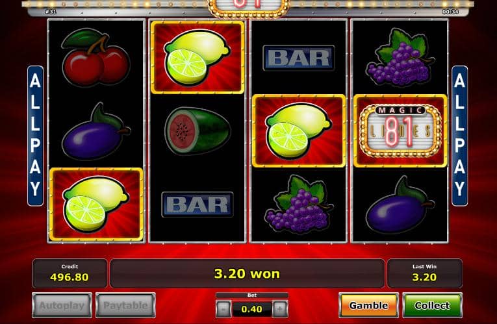Open the Paytable
The width and height of the screenshot is (497, 324).
(x=125, y=305)
